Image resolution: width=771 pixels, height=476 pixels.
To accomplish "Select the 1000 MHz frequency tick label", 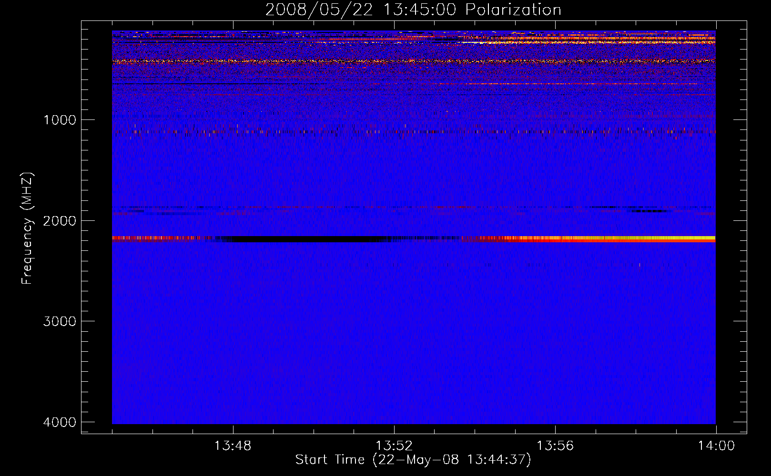I will (x=60, y=120).
